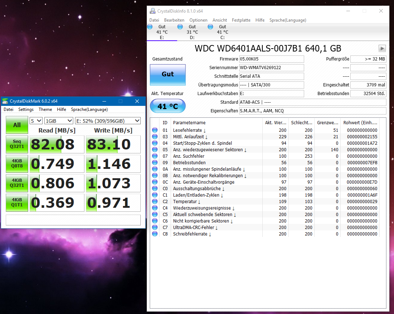Click the Rohwert column header
Screen dimensions: 394x314
(x=360, y=123)
